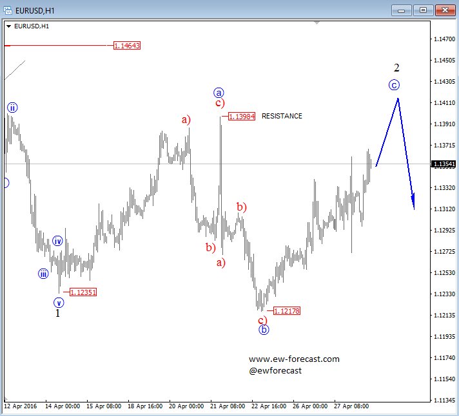Click the circled v wave label

coord(59,303)
